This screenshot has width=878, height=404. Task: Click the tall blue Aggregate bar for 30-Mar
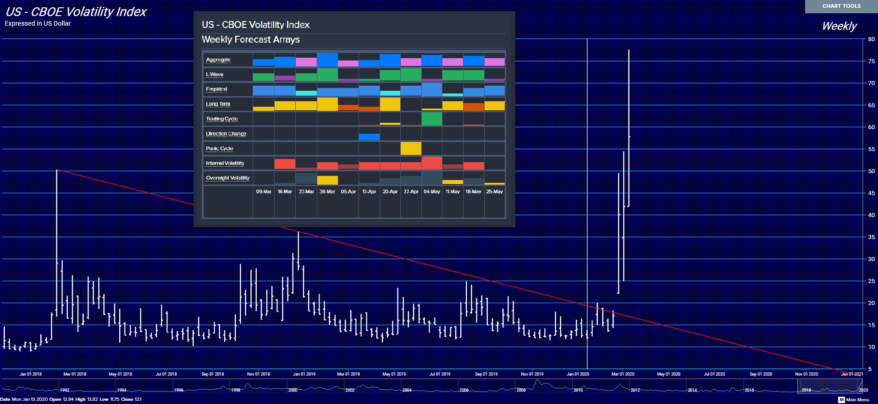[x=327, y=60]
